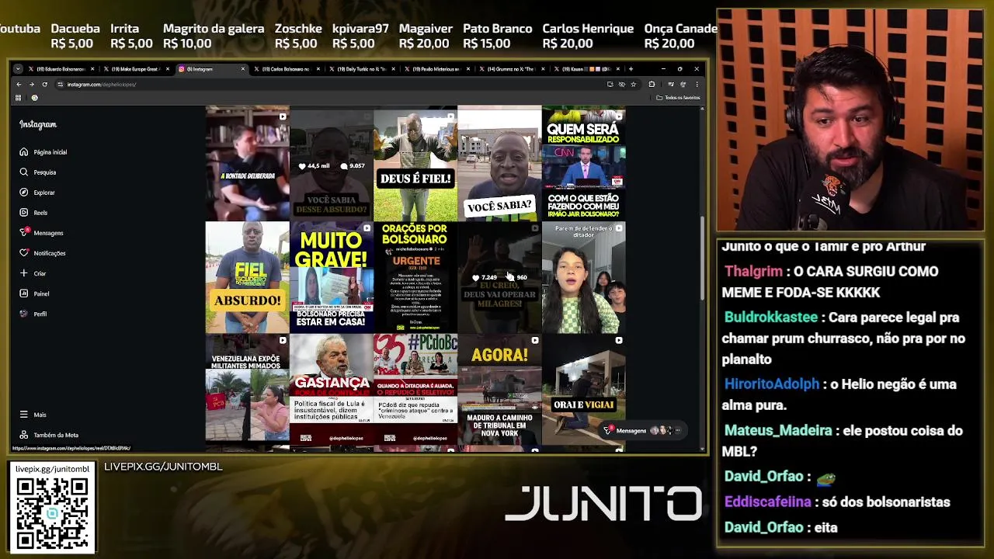Open Também da Meta
The height and width of the screenshot is (559, 994).
point(49,435)
